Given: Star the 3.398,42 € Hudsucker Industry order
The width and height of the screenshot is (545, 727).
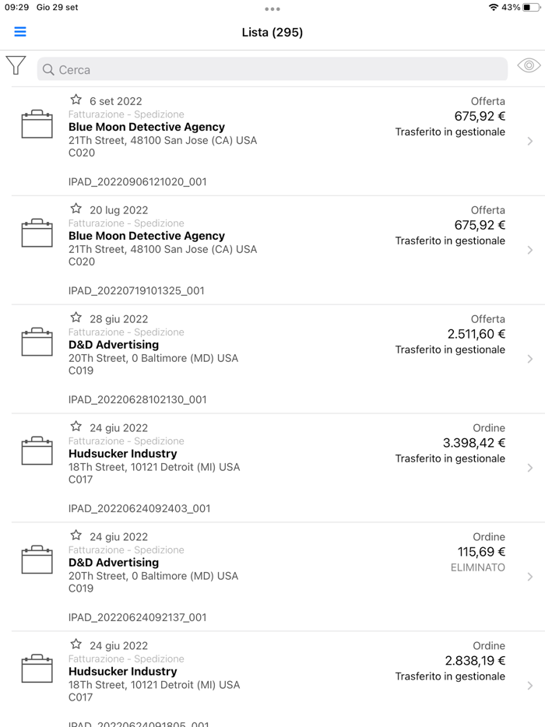Looking at the screenshot, I should tap(76, 426).
